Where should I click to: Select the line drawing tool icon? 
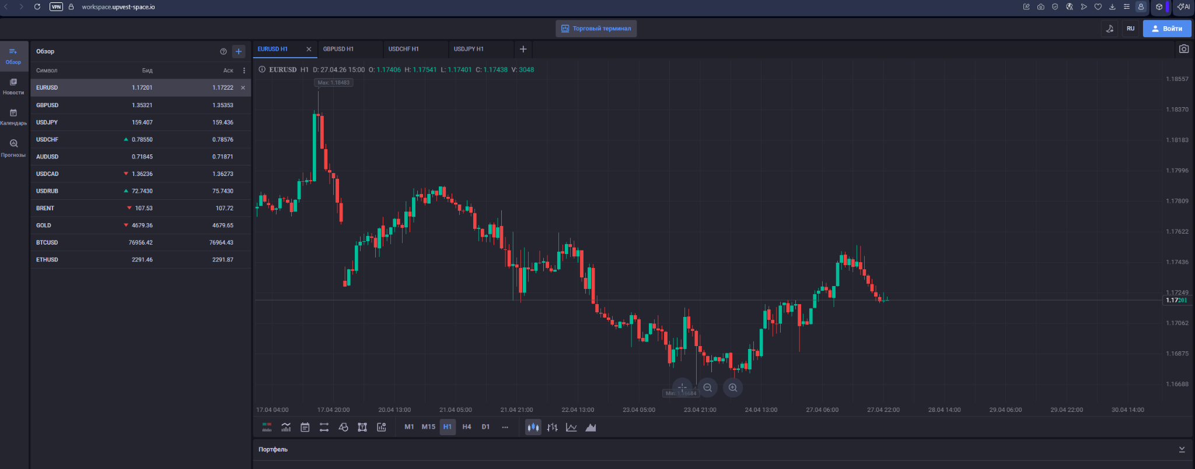click(x=324, y=427)
